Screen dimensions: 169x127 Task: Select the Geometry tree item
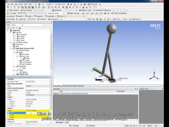point(19,32)
